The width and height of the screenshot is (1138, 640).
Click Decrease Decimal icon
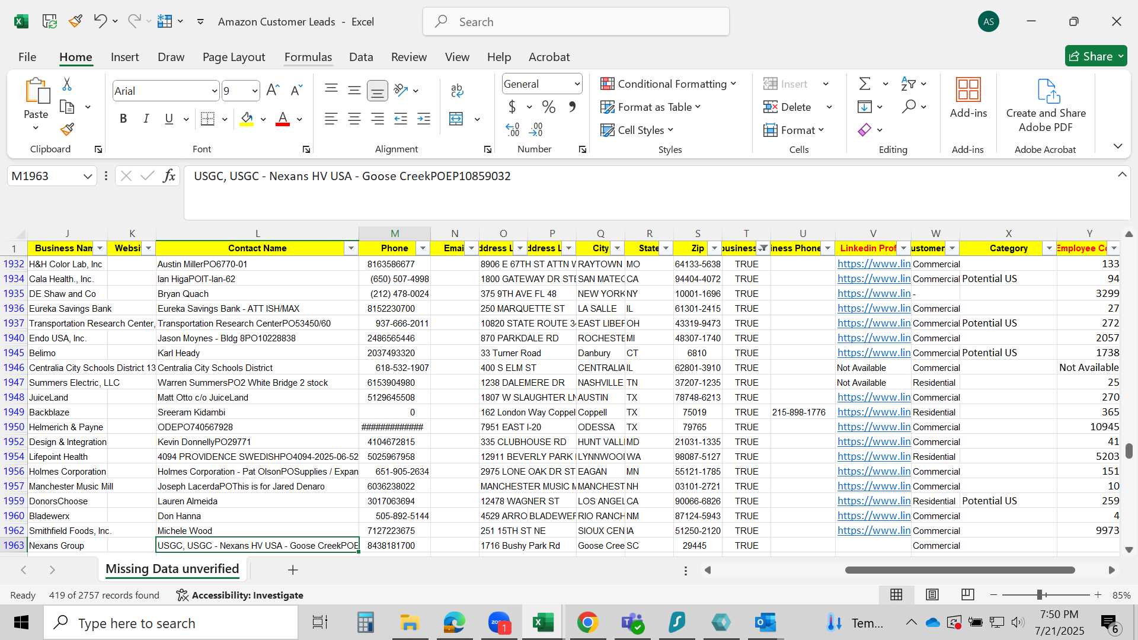point(536,129)
